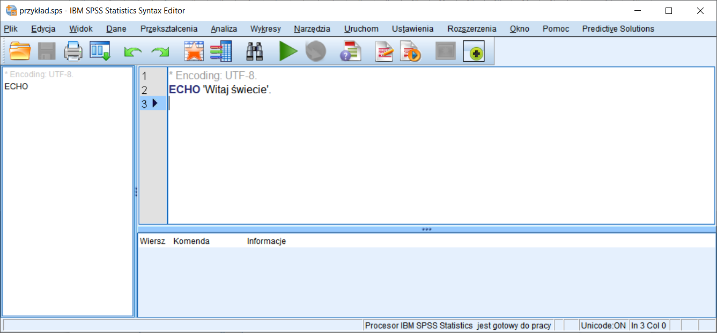Image resolution: width=717 pixels, height=333 pixels.
Task: Click the Go to Data star icon
Action: pyautogui.click(x=194, y=51)
